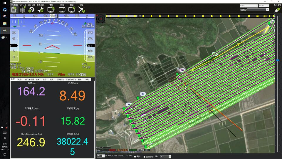Open the Simulation (模拟) monitor icon
282x159 pixels.
pos(51,9)
